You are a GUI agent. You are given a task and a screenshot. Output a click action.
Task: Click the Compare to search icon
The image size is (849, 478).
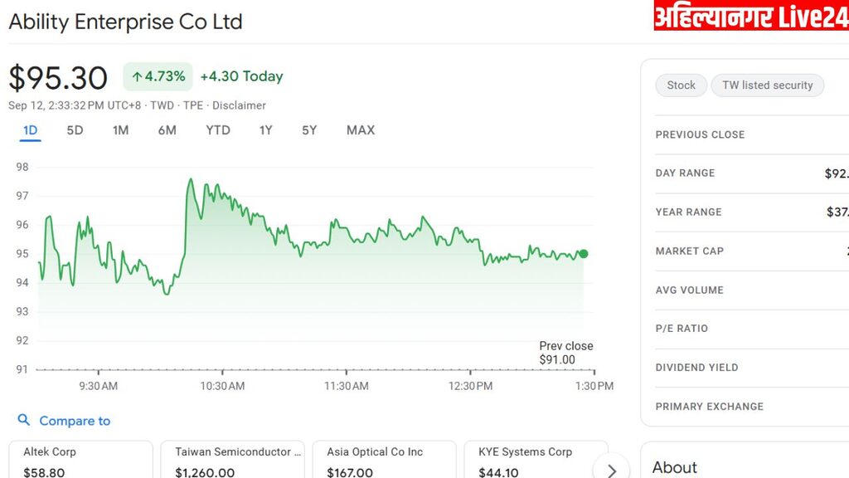click(24, 421)
